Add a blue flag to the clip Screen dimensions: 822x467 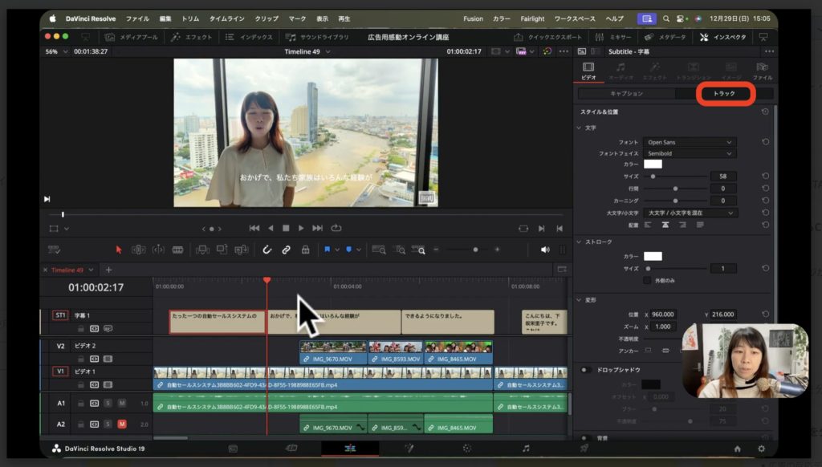pyautogui.click(x=328, y=250)
